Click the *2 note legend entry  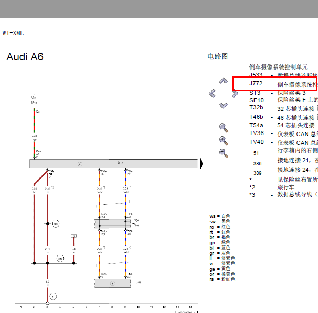[x=272, y=187]
